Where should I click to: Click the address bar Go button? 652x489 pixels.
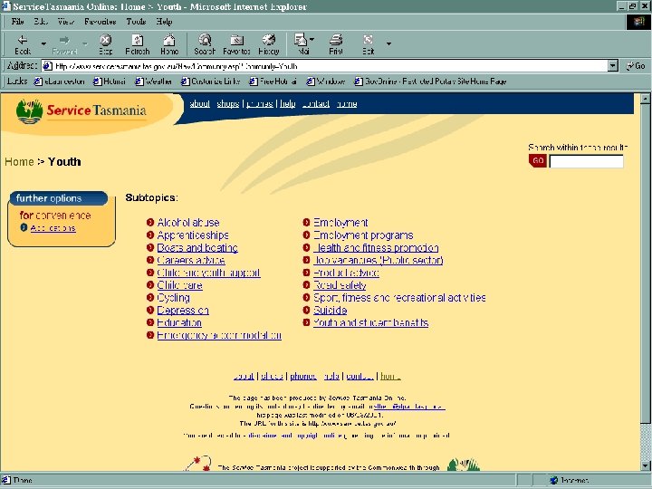click(x=636, y=66)
